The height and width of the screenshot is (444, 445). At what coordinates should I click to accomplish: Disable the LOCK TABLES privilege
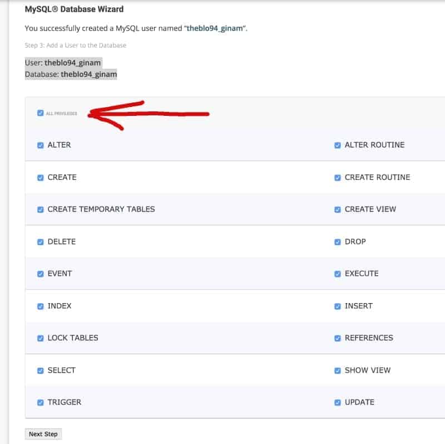(x=41, y=338)
